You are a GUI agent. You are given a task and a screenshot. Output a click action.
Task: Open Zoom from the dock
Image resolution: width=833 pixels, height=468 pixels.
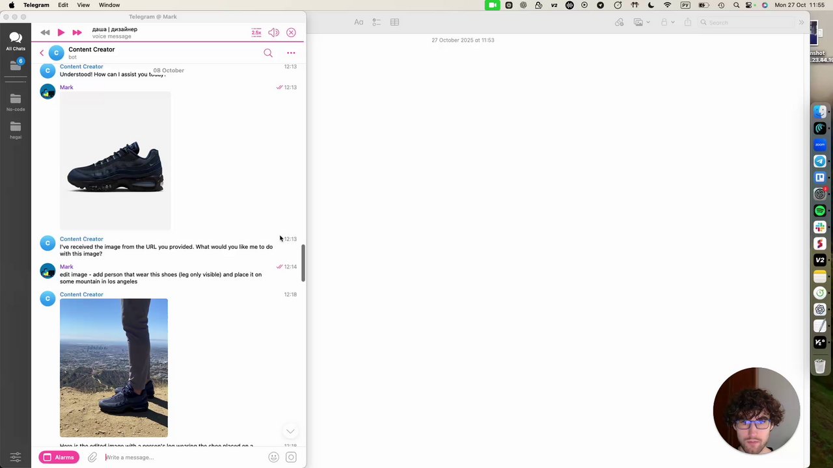click(820, 144)
